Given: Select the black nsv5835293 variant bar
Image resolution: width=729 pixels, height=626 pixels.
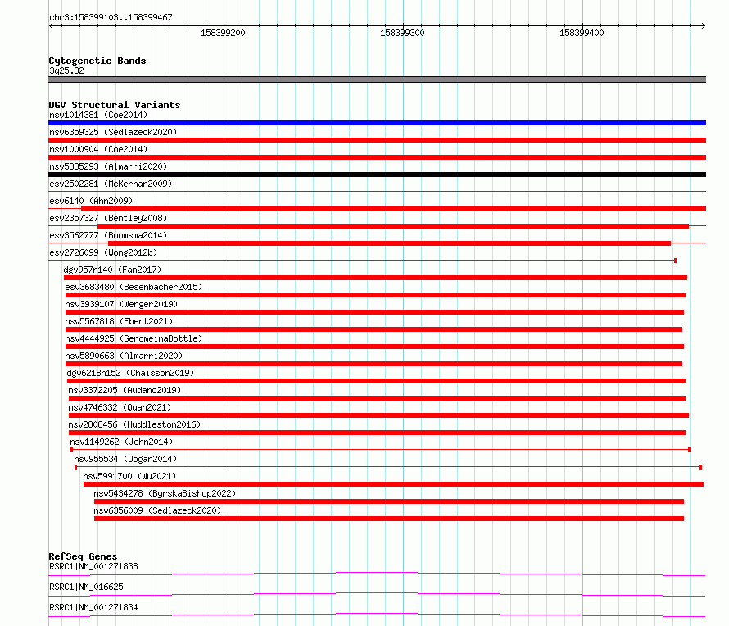Looking at the screenshot, I should click(x=377, y=175).
